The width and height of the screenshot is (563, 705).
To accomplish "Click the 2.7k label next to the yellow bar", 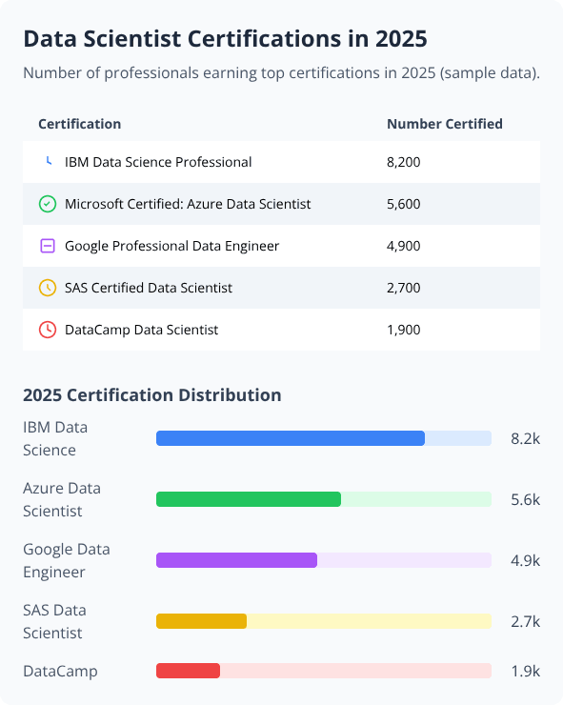I will click(525, 622).
